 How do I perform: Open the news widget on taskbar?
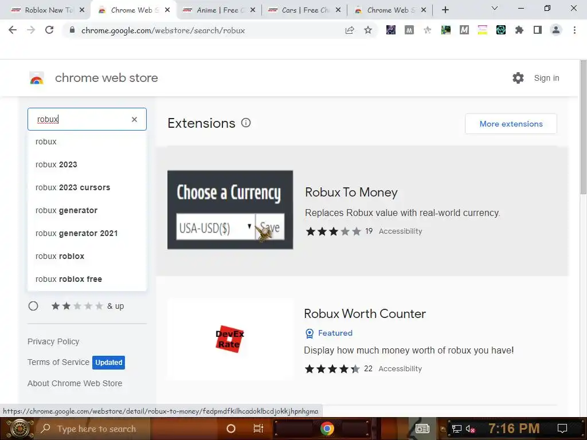tap(422, 429)
